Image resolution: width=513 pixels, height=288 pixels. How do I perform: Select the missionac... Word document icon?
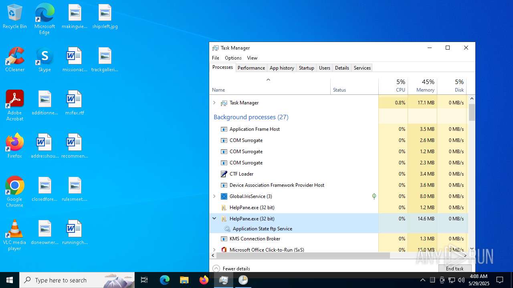(x=75, y=60)
